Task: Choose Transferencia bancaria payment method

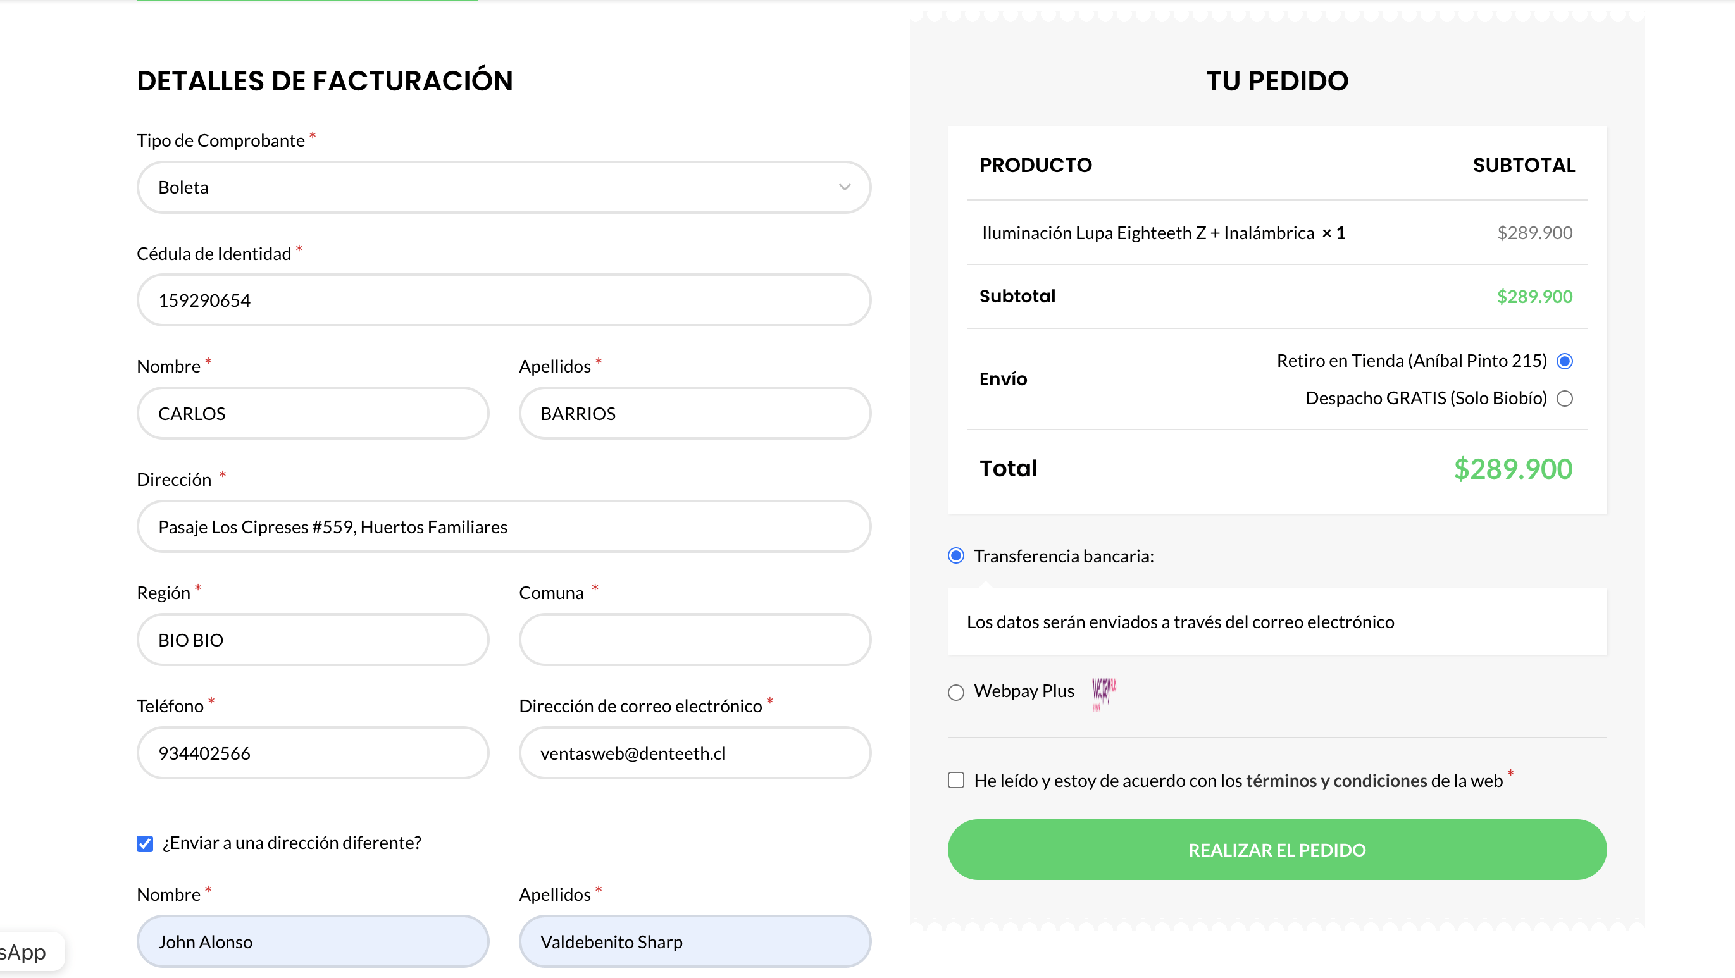Action: coord(955,555)
